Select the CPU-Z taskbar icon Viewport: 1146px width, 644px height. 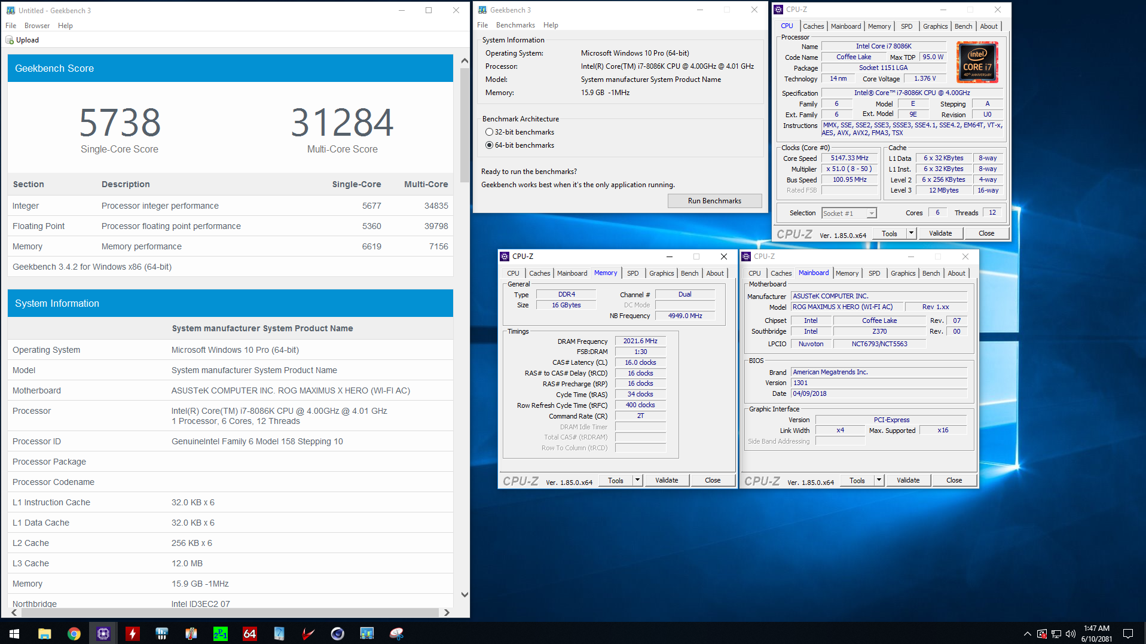pos(103,633)
